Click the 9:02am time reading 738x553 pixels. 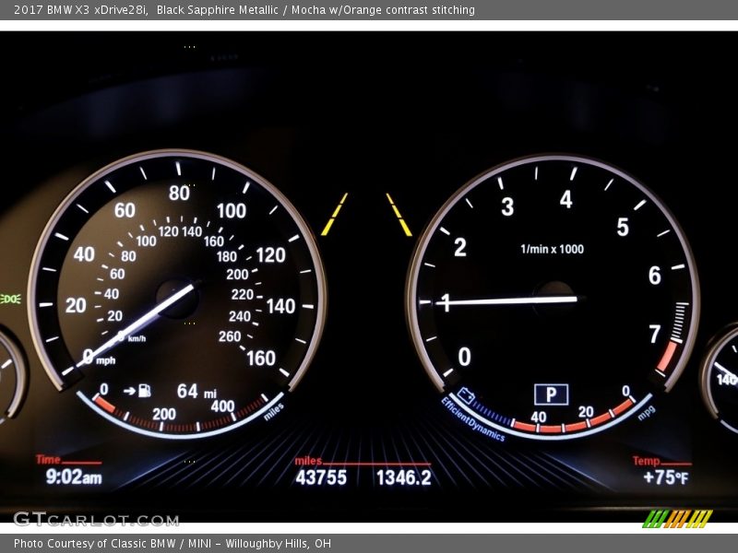point(74,477)
